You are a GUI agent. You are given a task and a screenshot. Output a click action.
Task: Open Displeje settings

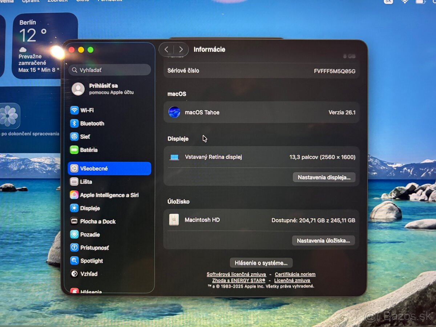[x=92, y=208]
